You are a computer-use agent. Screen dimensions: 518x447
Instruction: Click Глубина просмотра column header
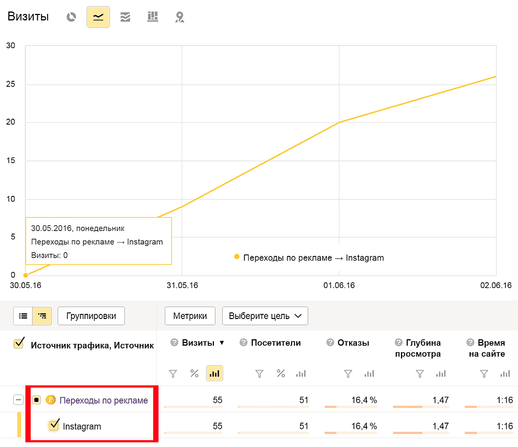point(418,348)
